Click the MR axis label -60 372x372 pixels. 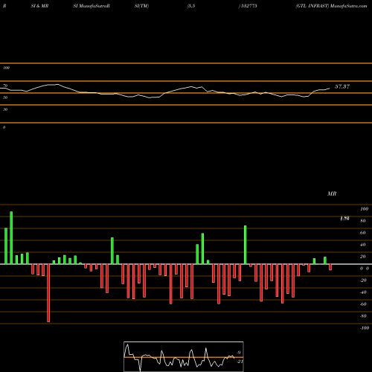(x=363, y=304)
